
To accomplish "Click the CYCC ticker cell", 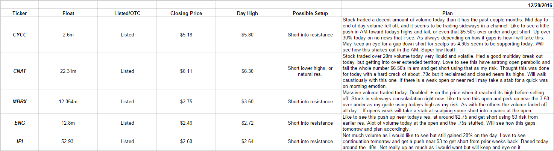I will pyautogui.click(x=20, y=35).
